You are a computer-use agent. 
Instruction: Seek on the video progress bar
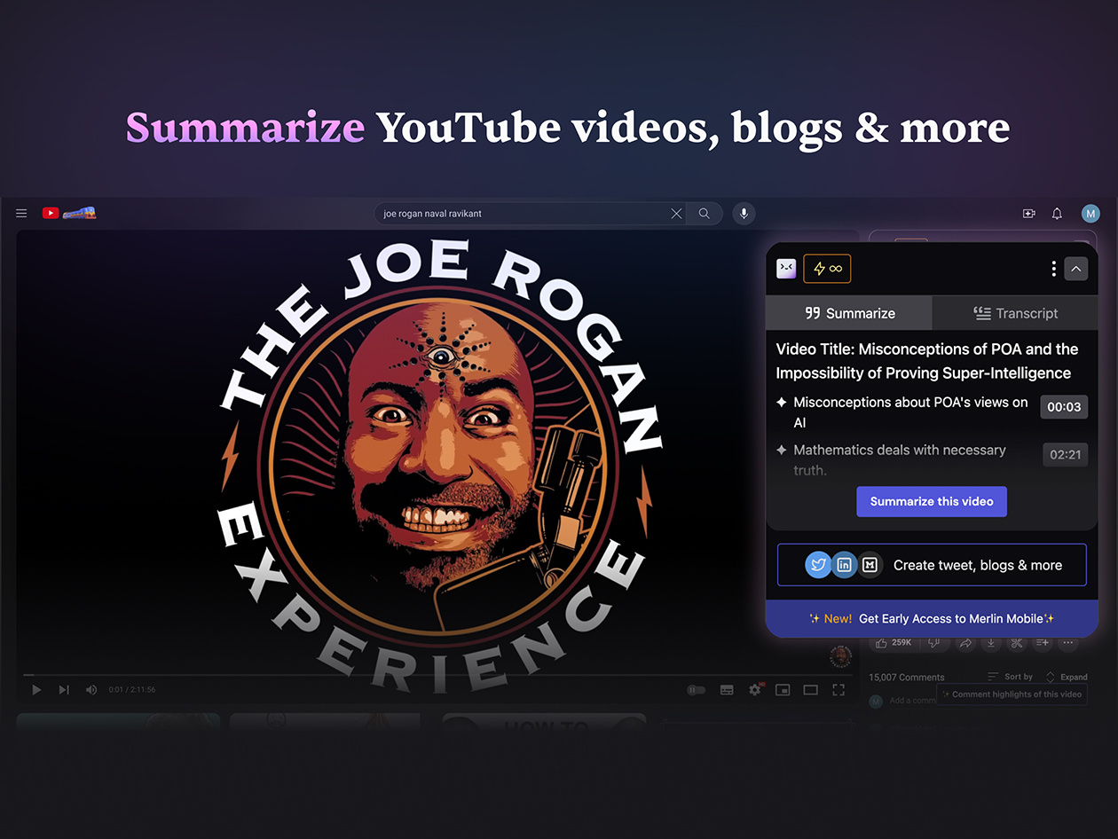[x=437, y=675]
